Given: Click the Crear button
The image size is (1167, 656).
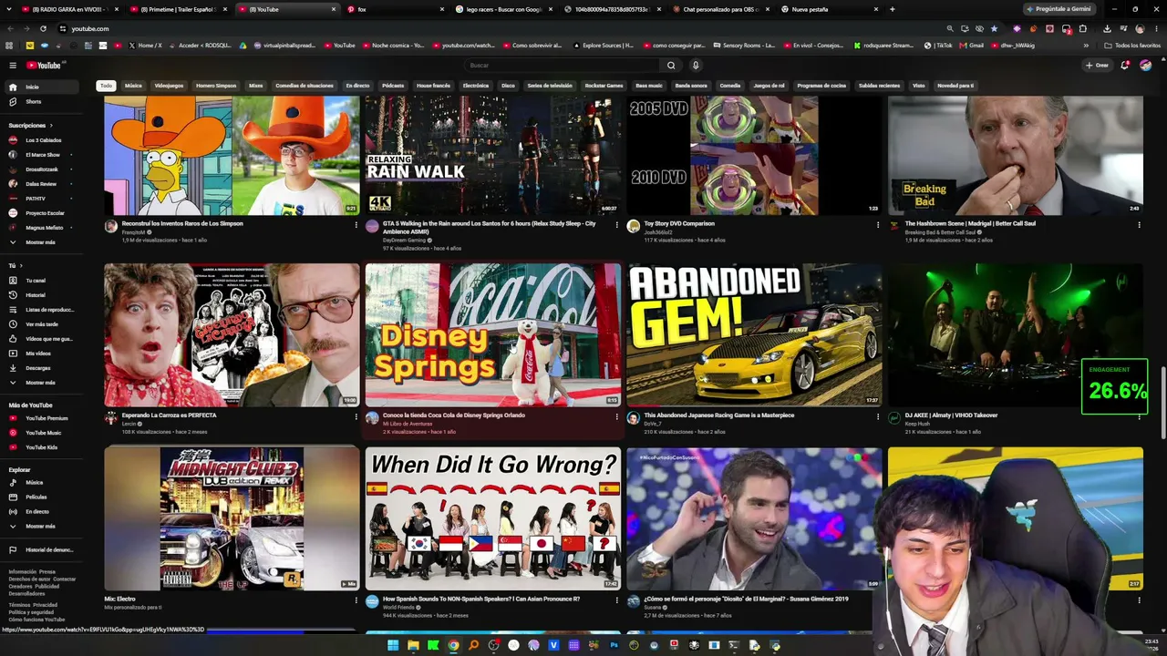Looking at the screenshot, I should click(x=1097, y=65).
